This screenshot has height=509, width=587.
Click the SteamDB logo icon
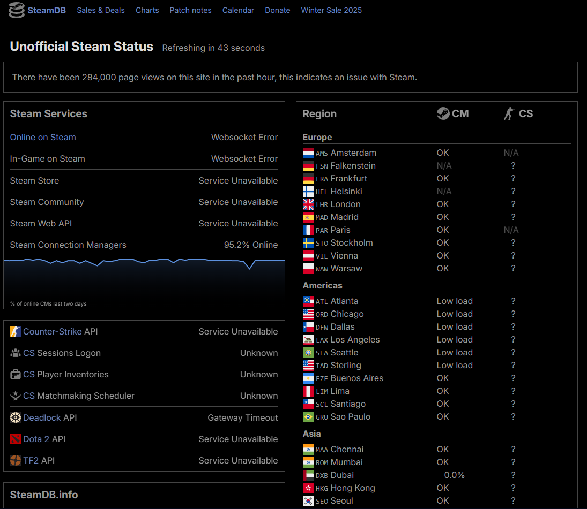point(17,10)
